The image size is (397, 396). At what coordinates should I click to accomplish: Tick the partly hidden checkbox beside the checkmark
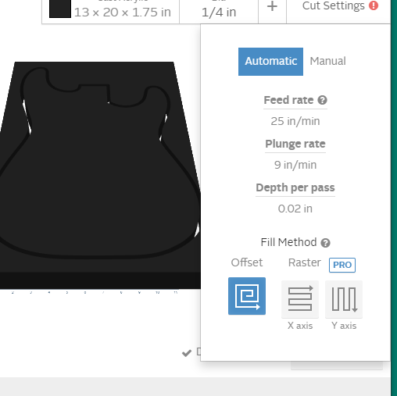click(x=198, y=351)
